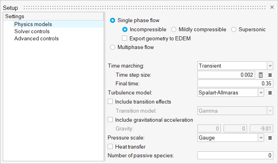Screen dimensions: 278x164
Task: Check Include transition effects
Action: (110, 102)
